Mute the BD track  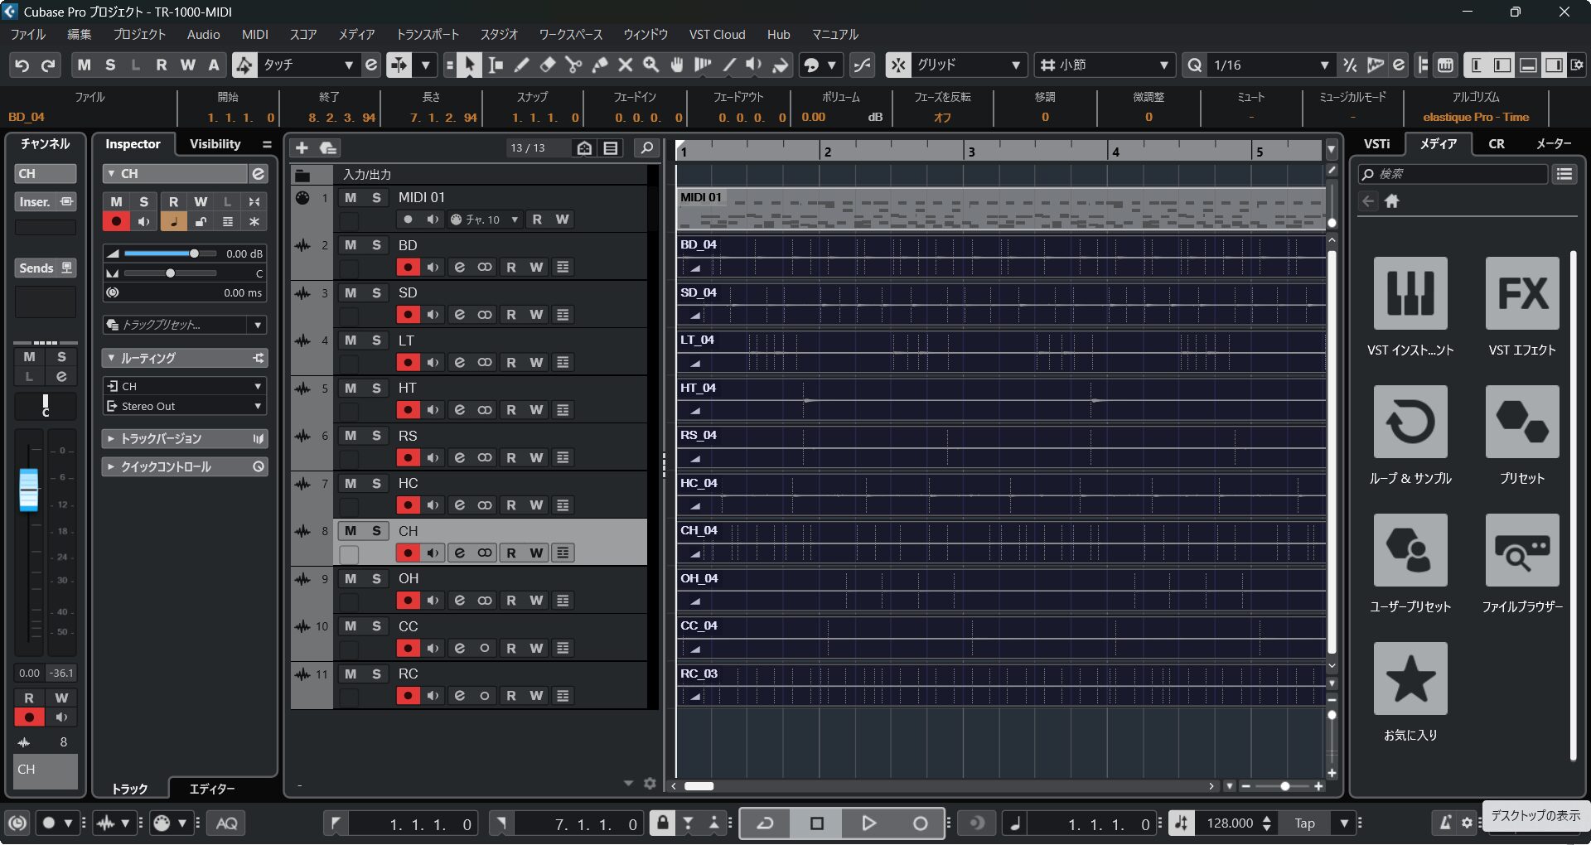[351, 245]
